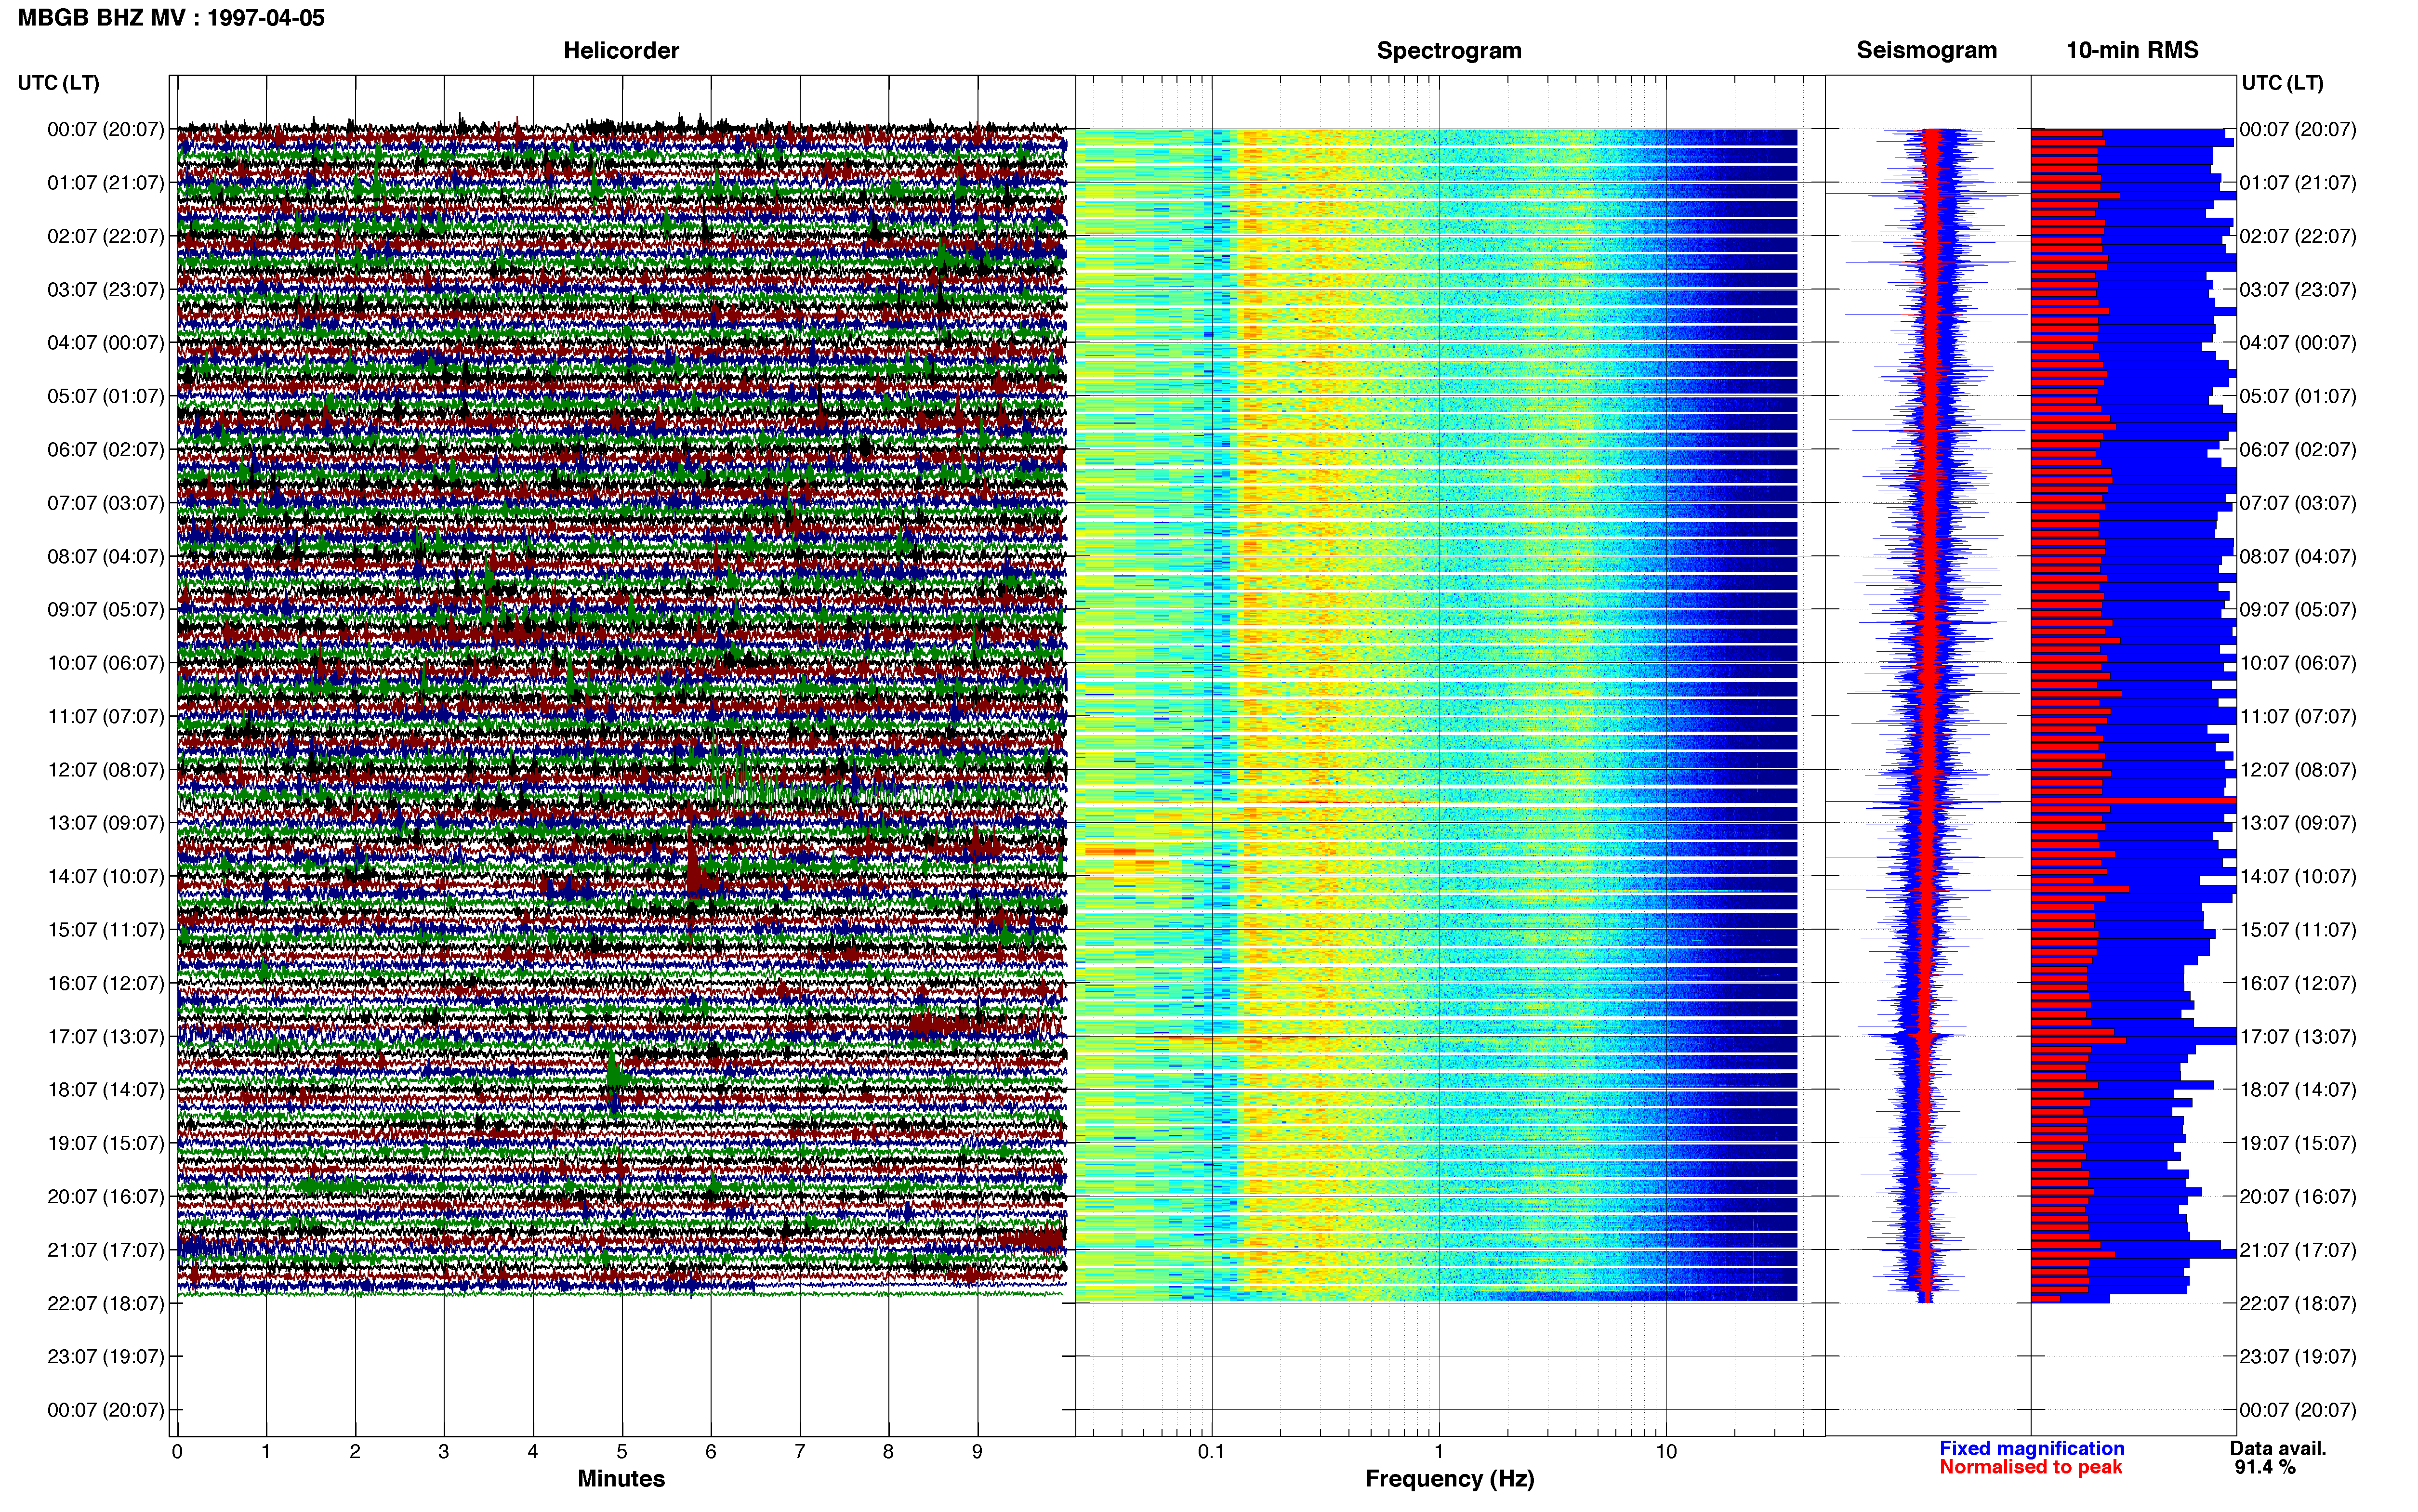Image resolution: width=2418 pixels, height=1512 pixels.
Task: Click '19:07 (15:07)' label beside the RMS panel
Action: pos(2298,1143)
